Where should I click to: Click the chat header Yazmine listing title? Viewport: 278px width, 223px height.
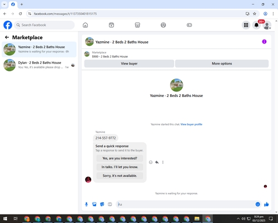point(122,42)
